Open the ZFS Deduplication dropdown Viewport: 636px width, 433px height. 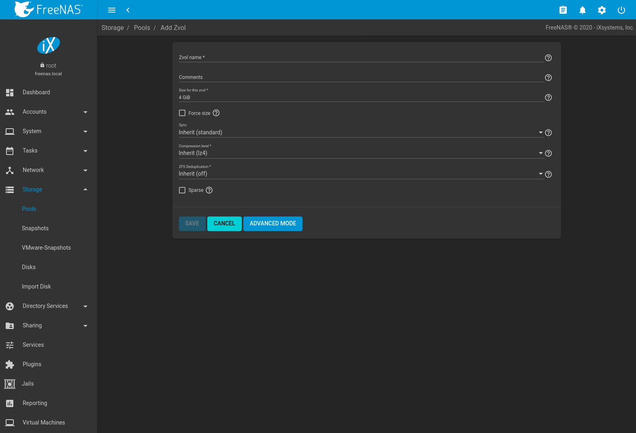[x=360, y=174]
